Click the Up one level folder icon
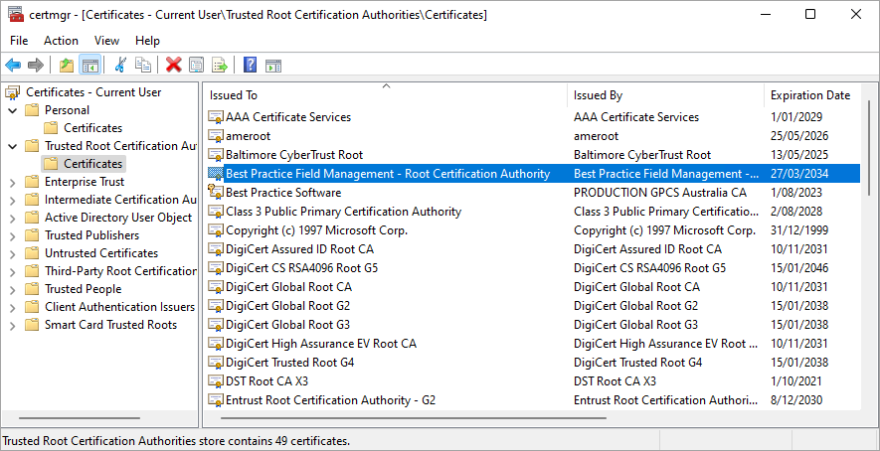 67,66
